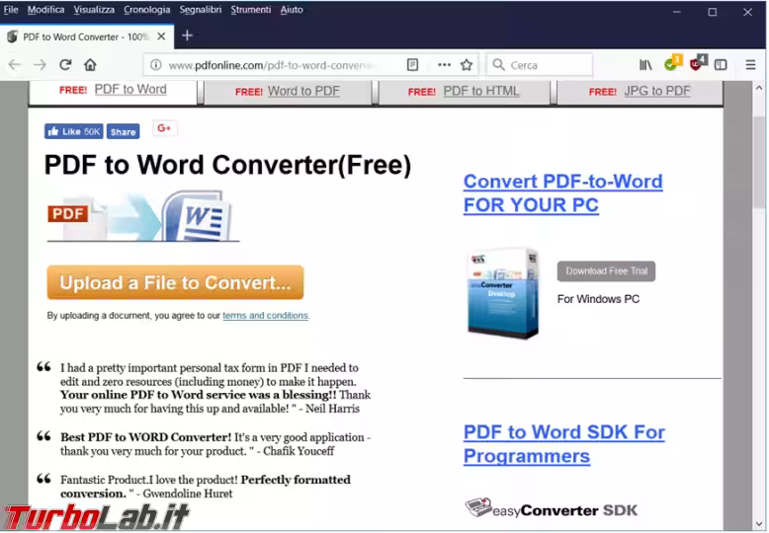The image size is (769, 533).
Task: Click the vertical scrollbar thumb
Action: pos(759,162)
